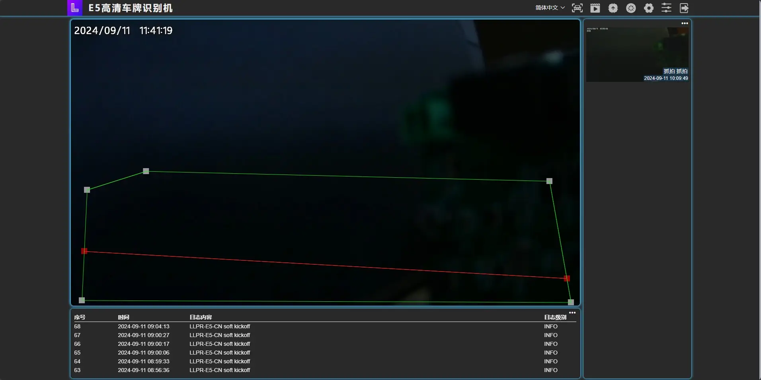Viewport: 761px width, 380px height.
Task: Click the firmware upgrade chip icon
Action: tap(613, 8)
